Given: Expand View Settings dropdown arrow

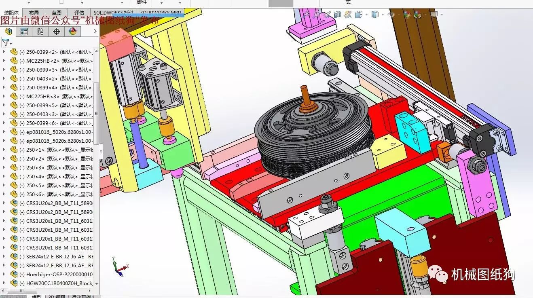Looking at the screenshot, I should click(x=442, y=15).
